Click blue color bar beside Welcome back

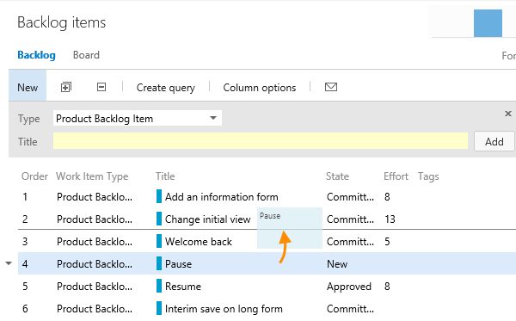point(159,241)
